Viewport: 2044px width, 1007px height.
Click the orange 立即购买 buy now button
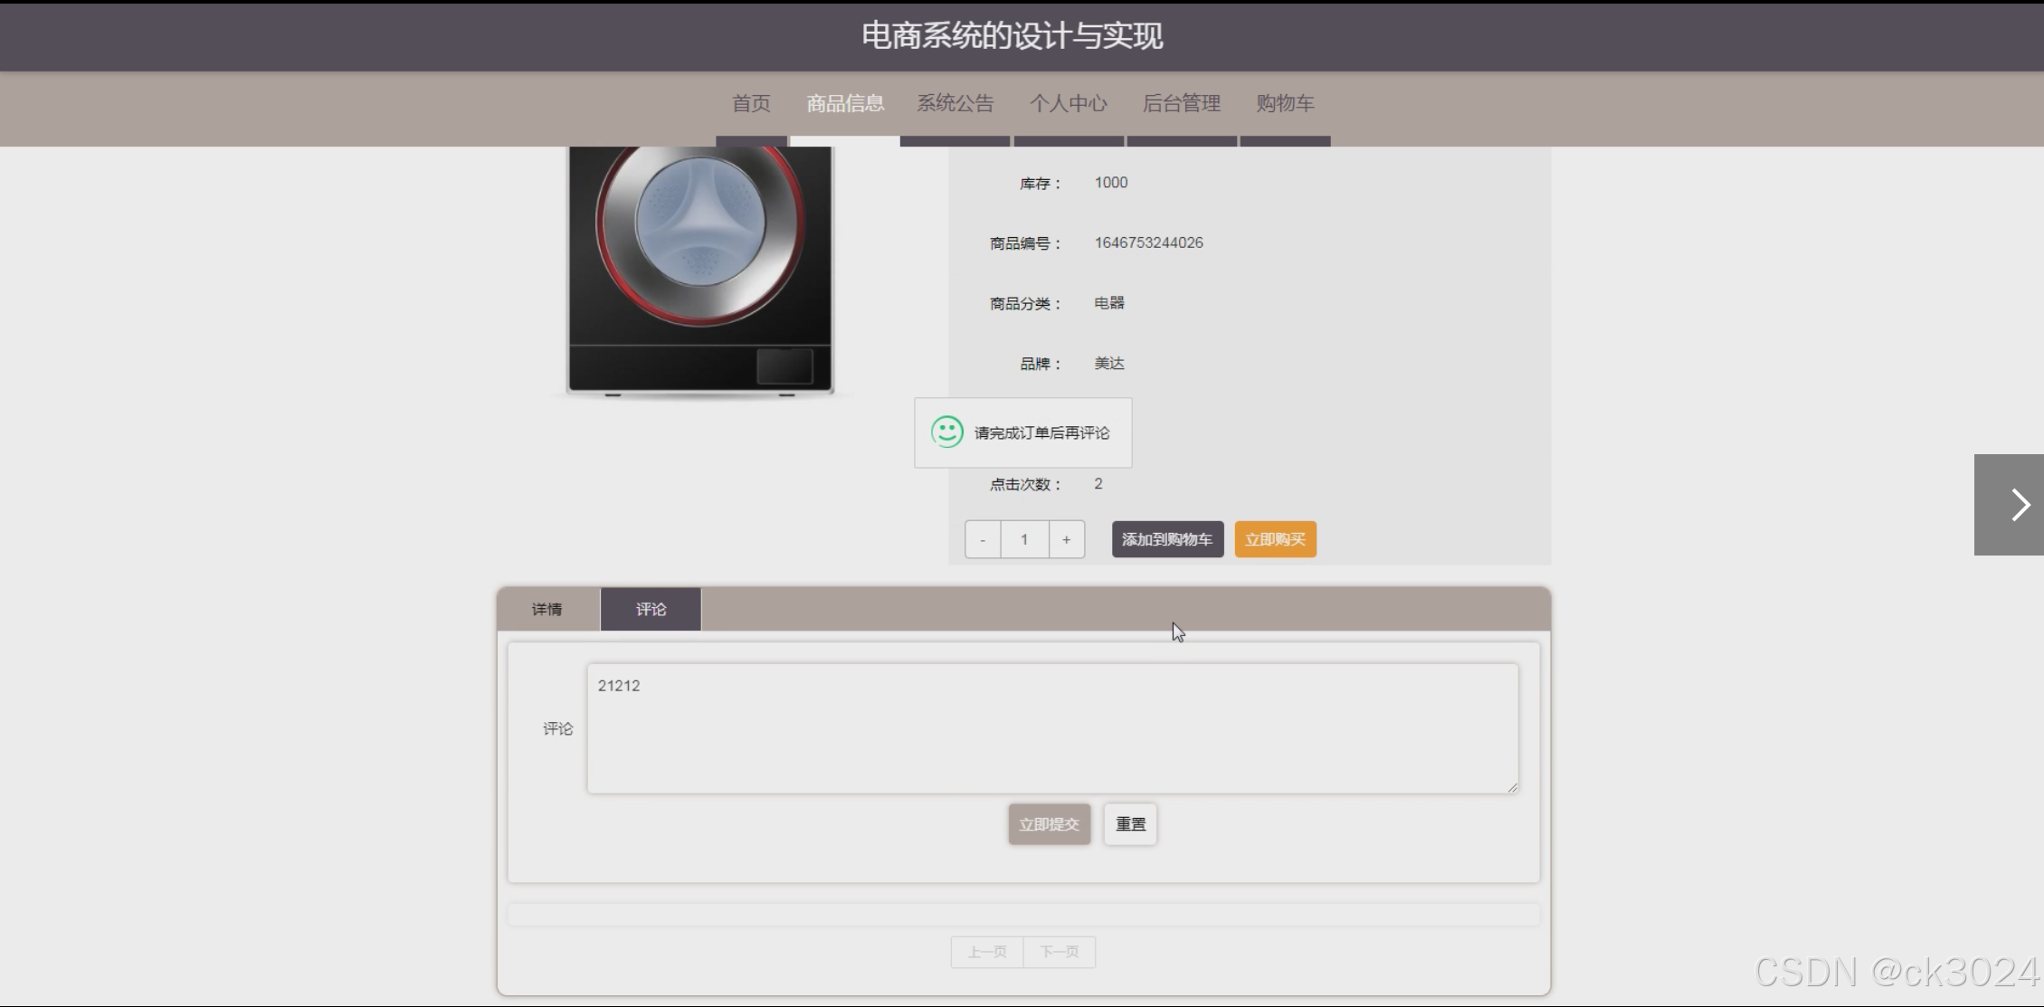[x=1274, y=538]
